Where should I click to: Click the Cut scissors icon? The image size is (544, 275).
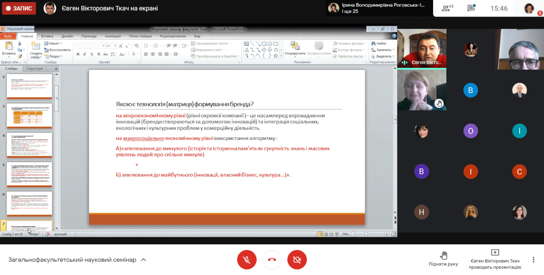[x=19, y=43]
